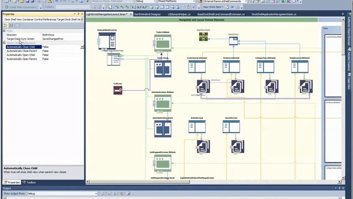Open the Show output from Debug dropdown

[96, 193]
